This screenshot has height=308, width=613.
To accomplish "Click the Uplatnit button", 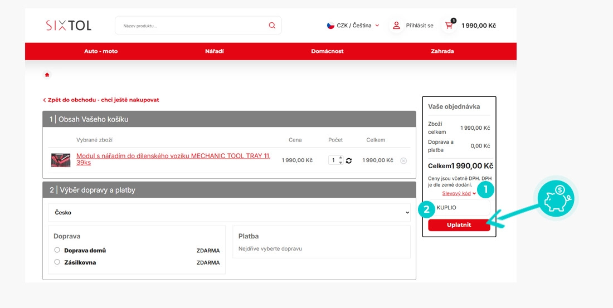I will click(459, 225).
